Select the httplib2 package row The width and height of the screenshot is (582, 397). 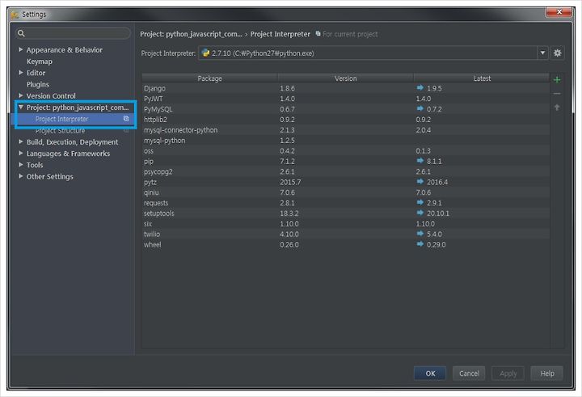pyautogui.click(x=346, y=120)
